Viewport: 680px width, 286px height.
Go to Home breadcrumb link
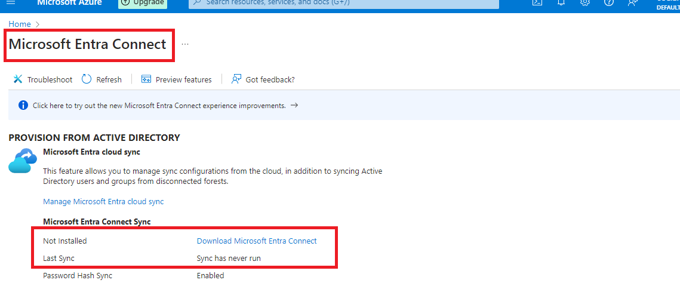click(20, 24)
